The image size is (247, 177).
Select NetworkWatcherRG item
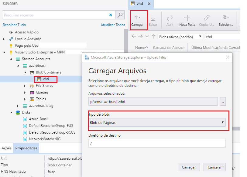pos(45,139)
